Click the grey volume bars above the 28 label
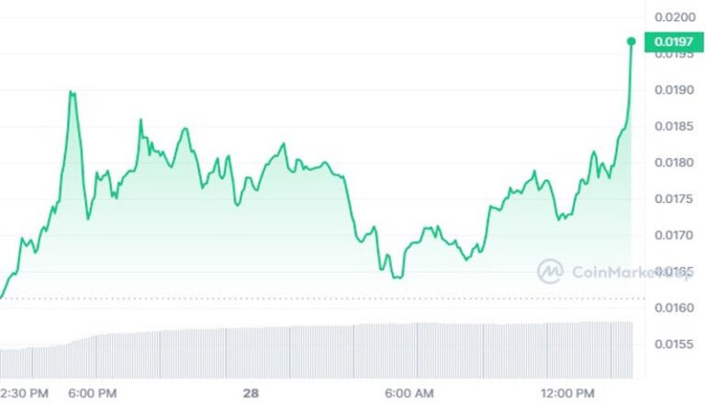This screenshot has height=406, width=705. 251,353
